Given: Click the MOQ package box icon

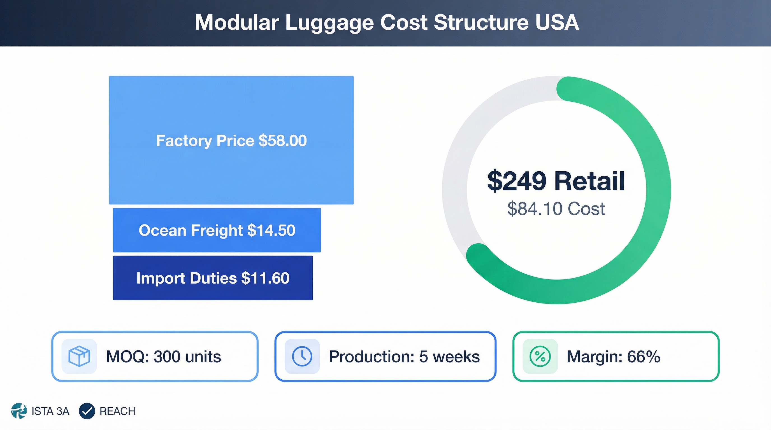Looking at the screenshot, I should tap(79, 356).
